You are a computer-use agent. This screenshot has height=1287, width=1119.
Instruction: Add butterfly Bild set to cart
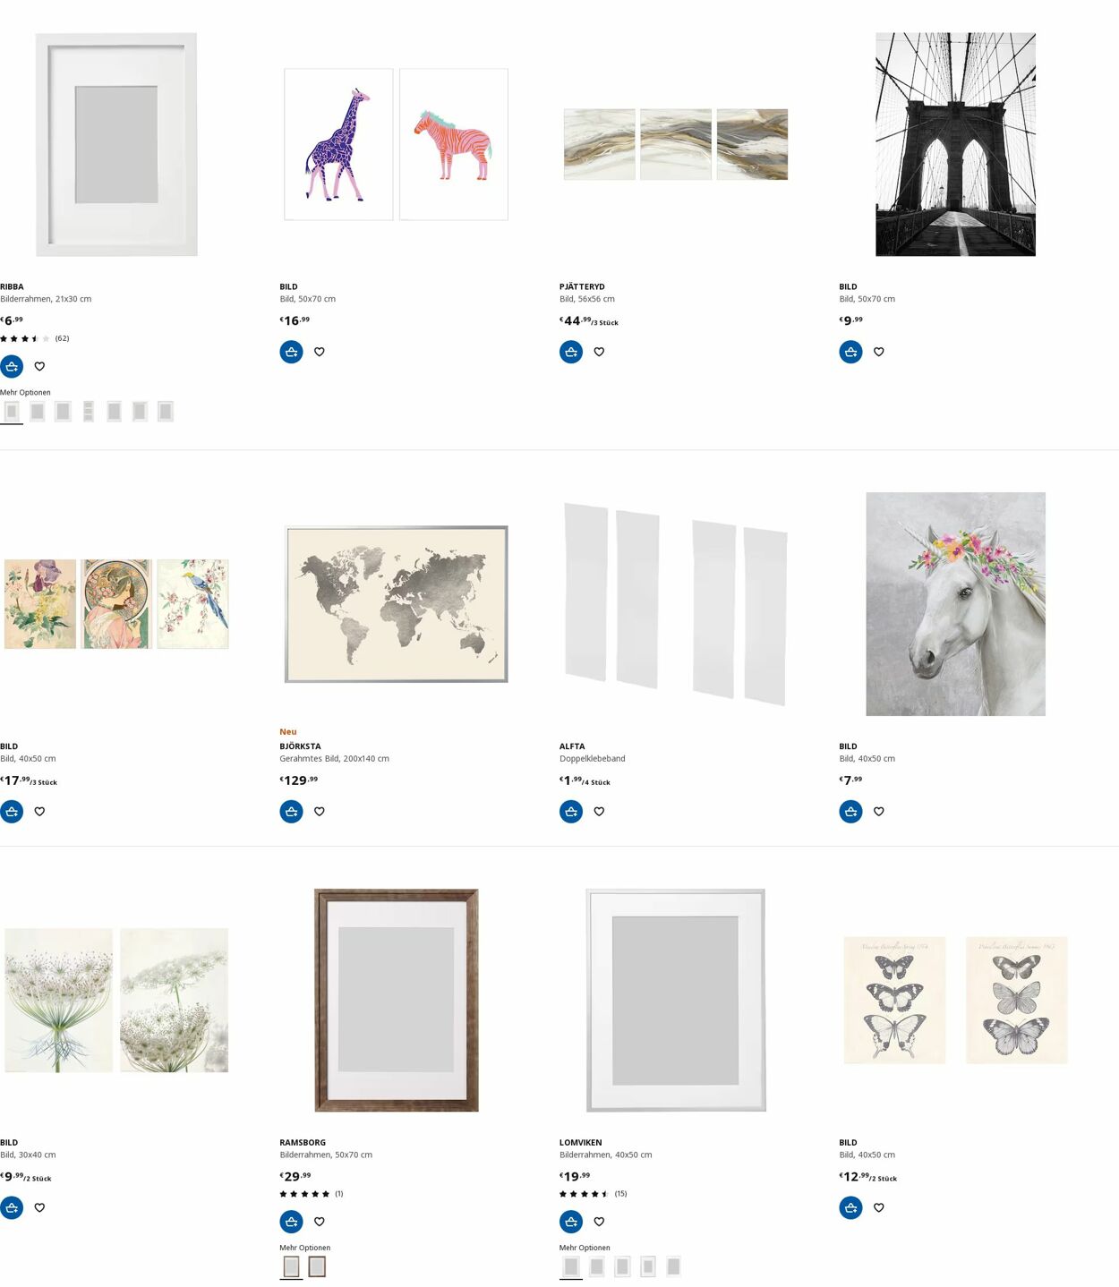pos(850,1207)
